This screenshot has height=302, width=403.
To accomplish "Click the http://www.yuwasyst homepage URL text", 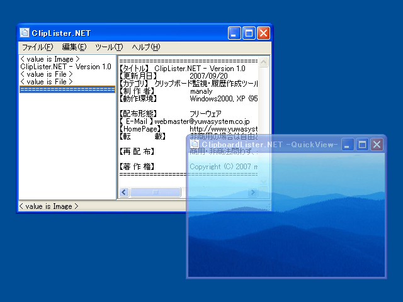I will (x=224, y=129).
